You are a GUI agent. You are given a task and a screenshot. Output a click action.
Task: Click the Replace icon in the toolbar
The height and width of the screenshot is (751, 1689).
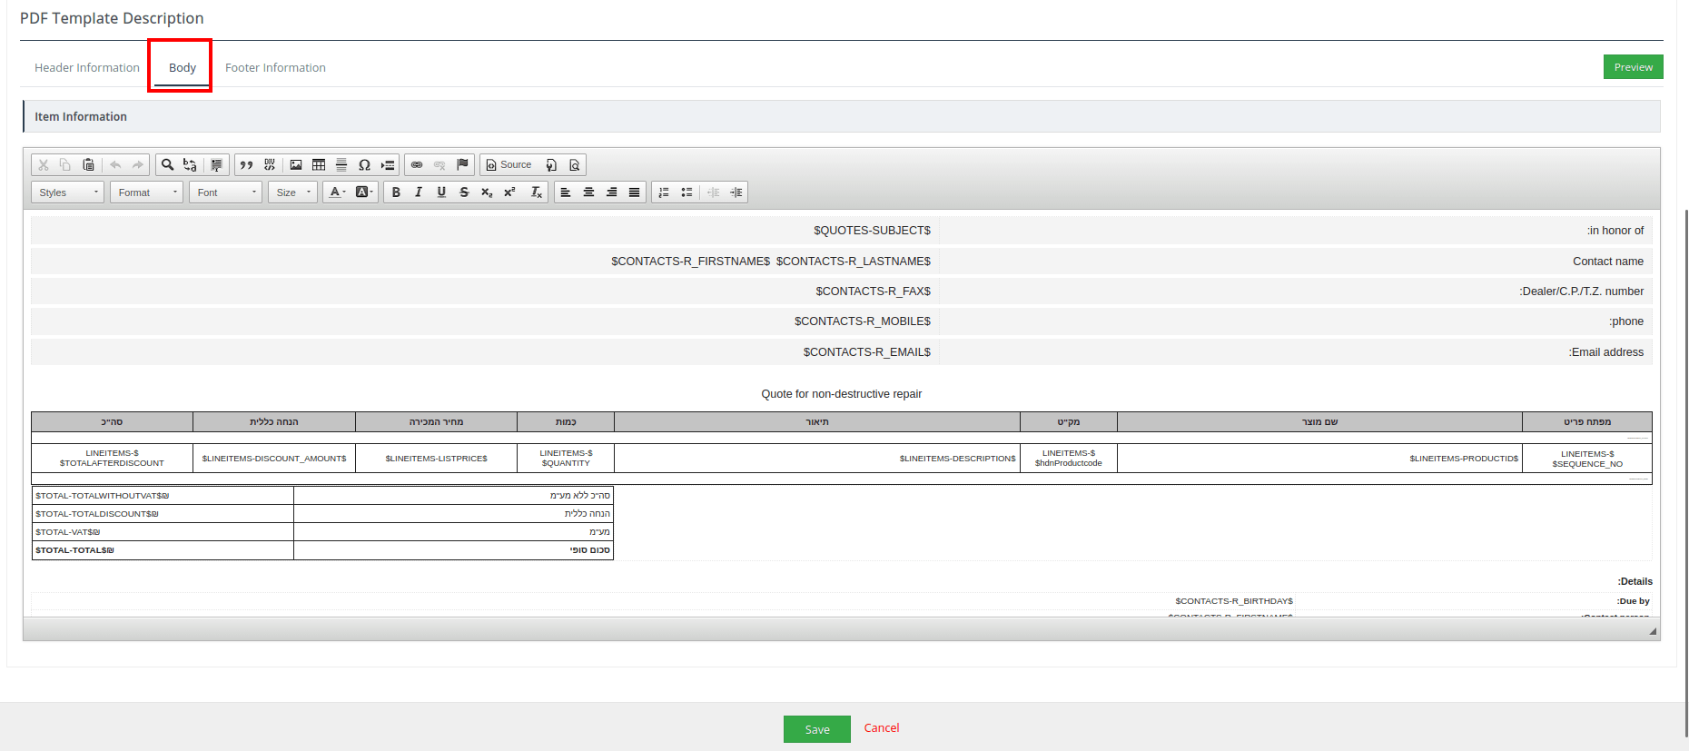coord(190,164)
